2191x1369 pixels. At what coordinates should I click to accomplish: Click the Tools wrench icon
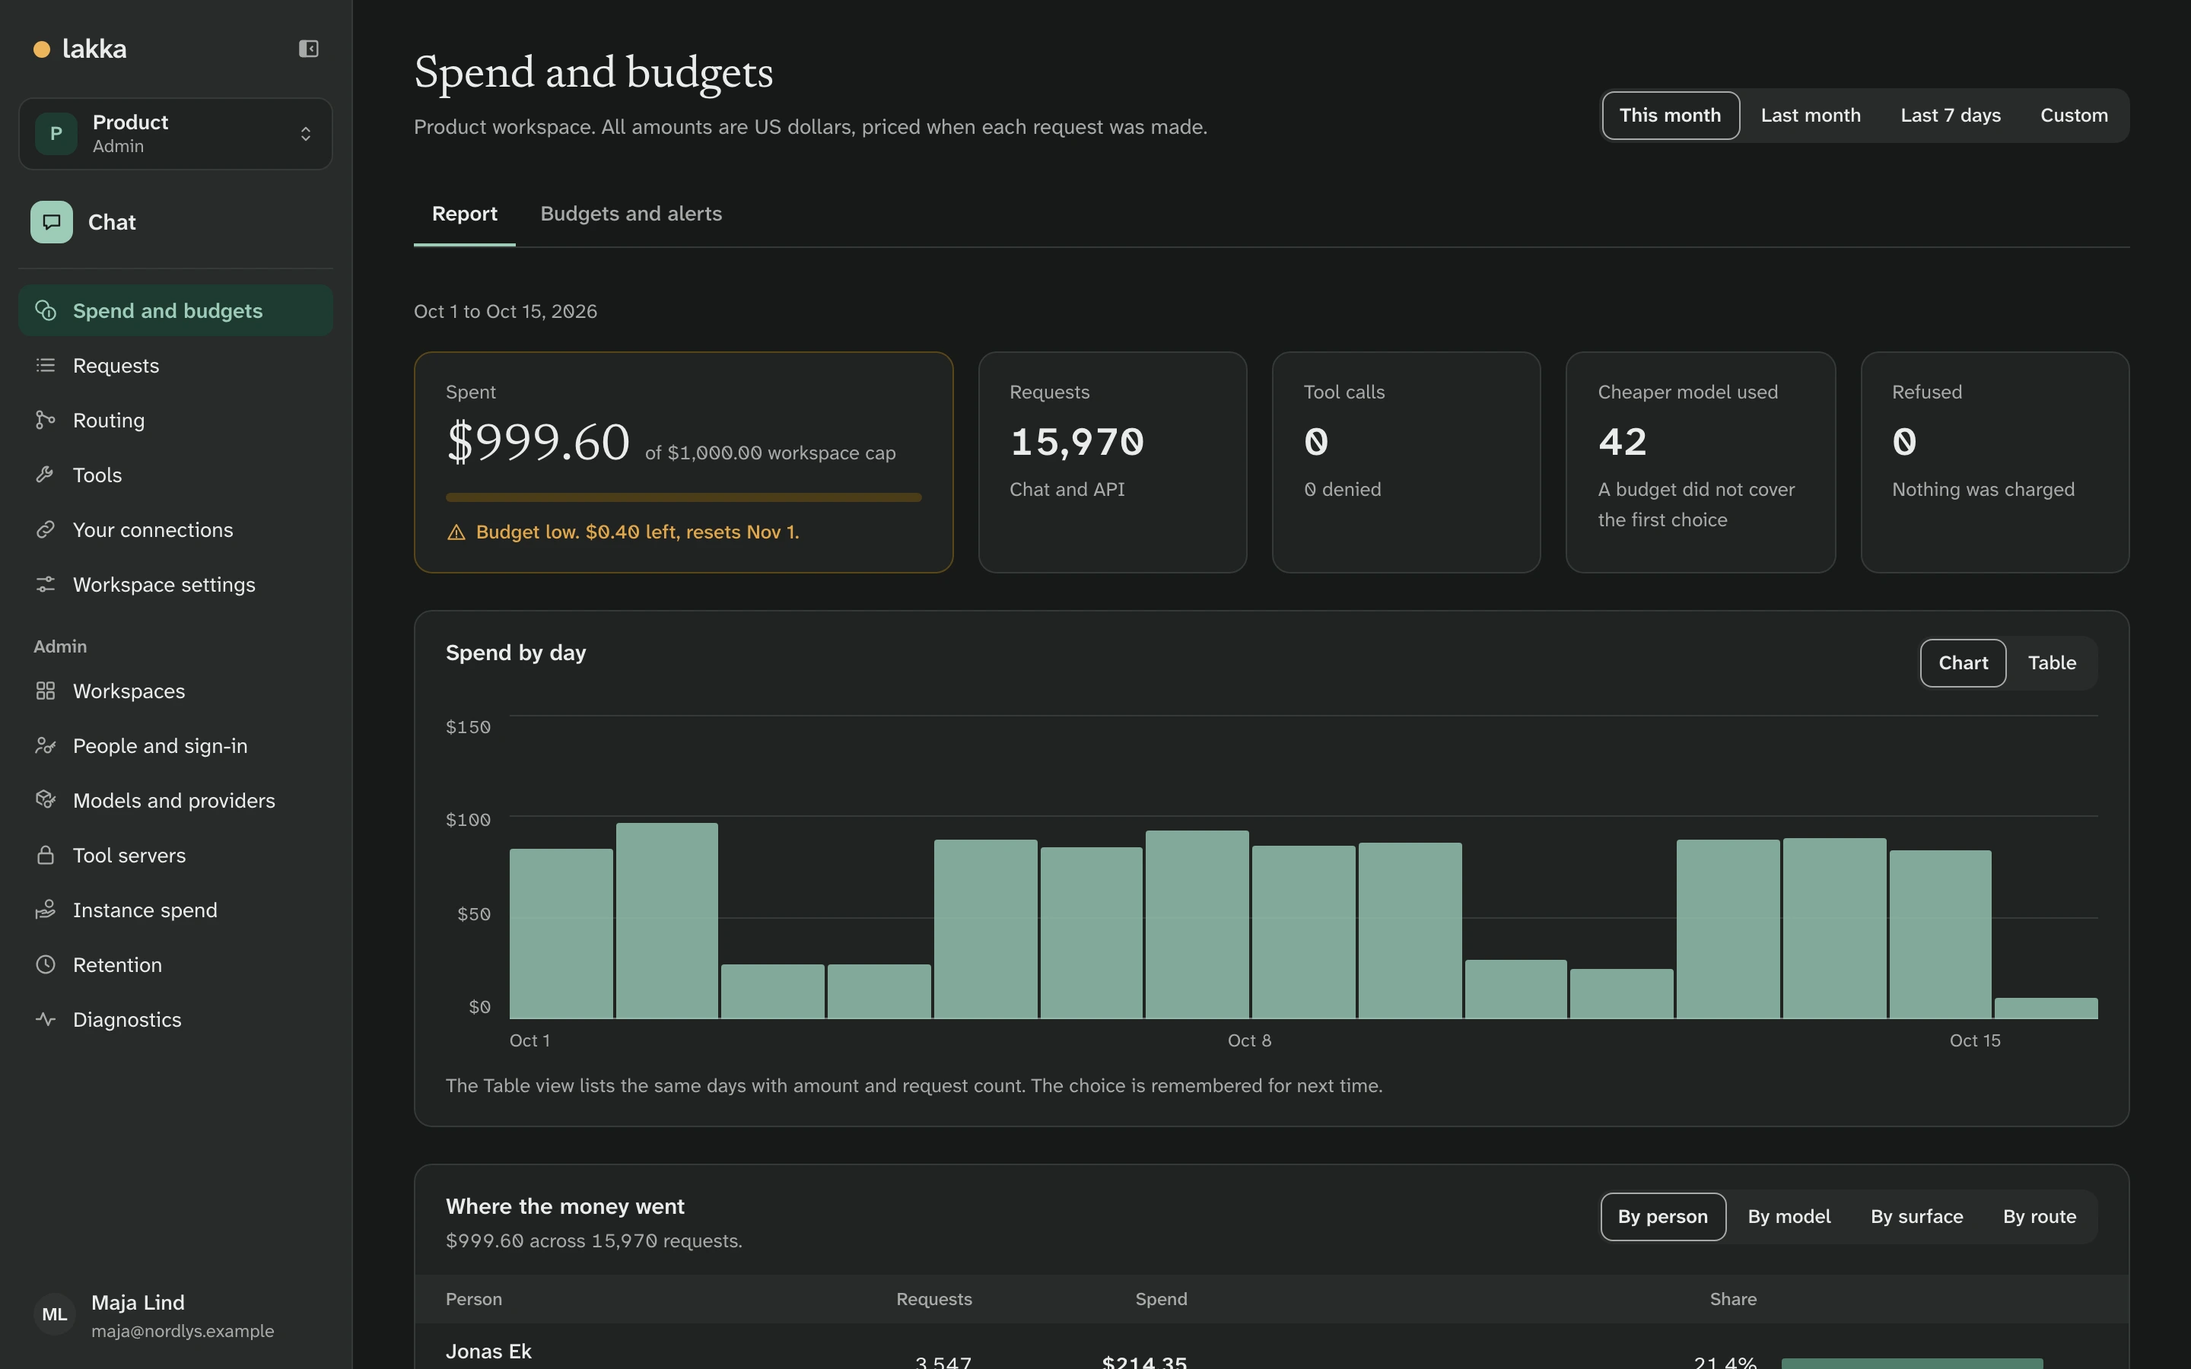click(46, 475)
